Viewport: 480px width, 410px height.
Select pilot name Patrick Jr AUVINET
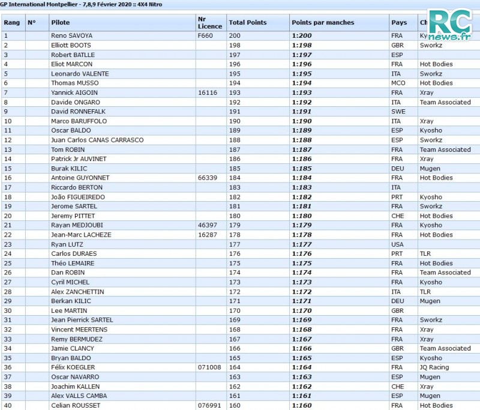tap(79, 159)
